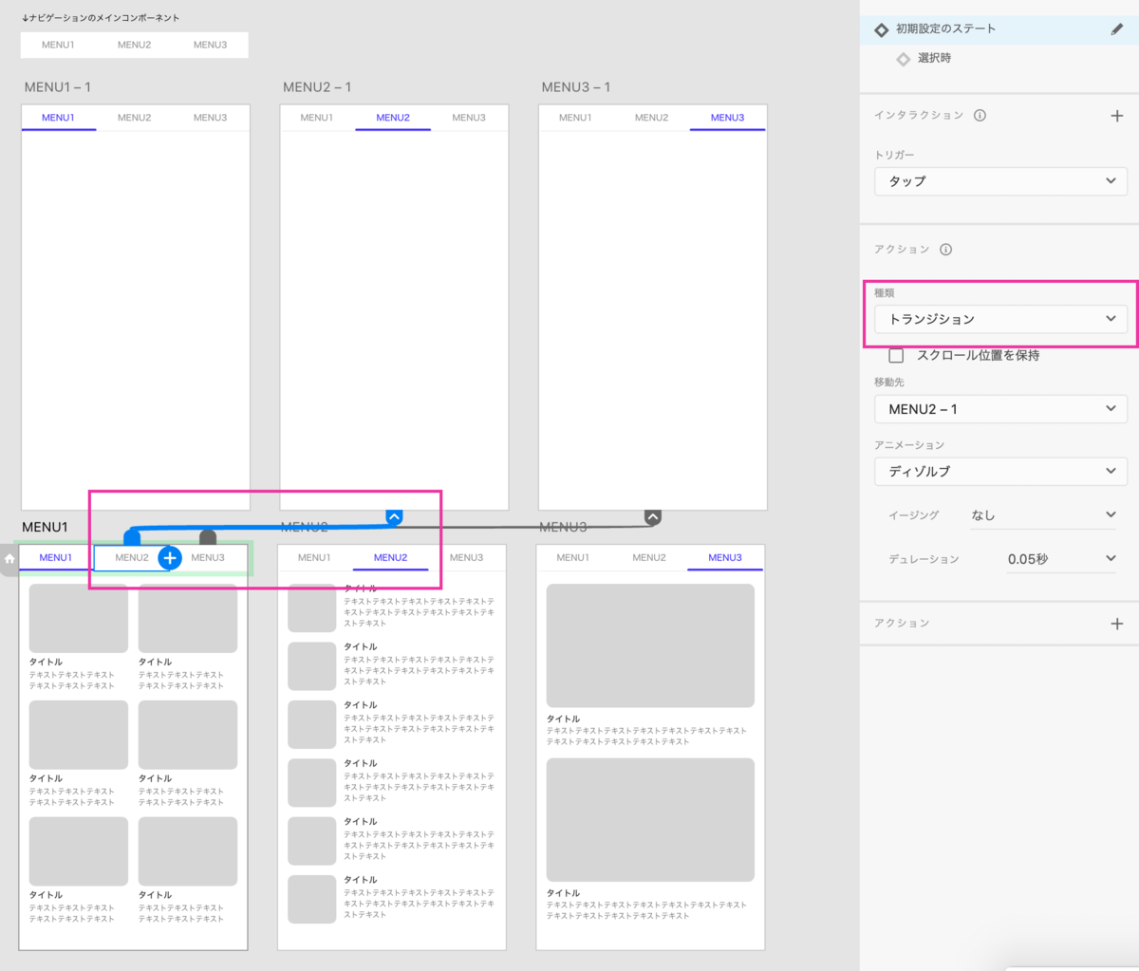The width and height of the screenshot is (1139, 971).
Task: Select the gray wire arrowhead at MENU3 – 1
Action: (652, 517)
